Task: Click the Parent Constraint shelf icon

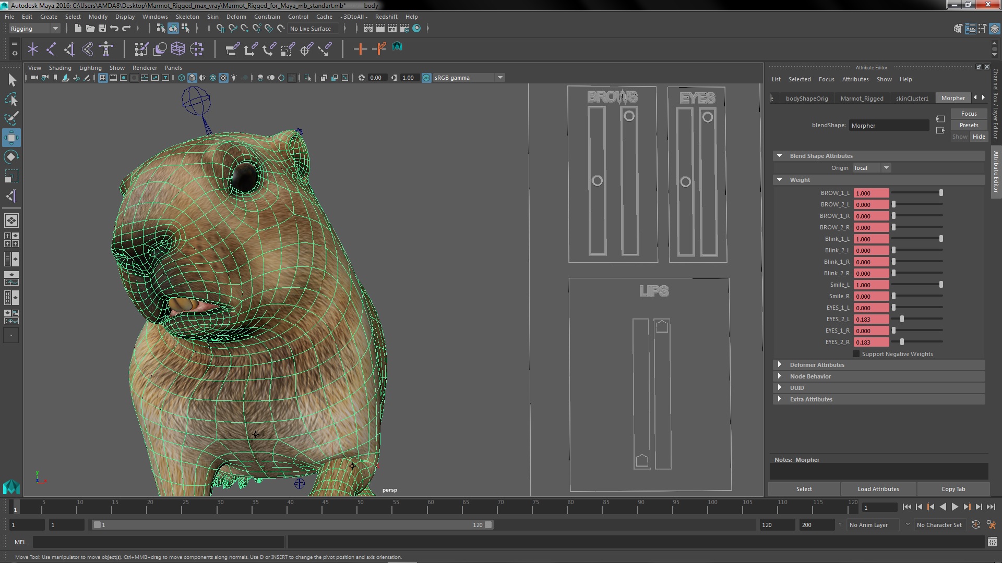Action: pos(232,50)
